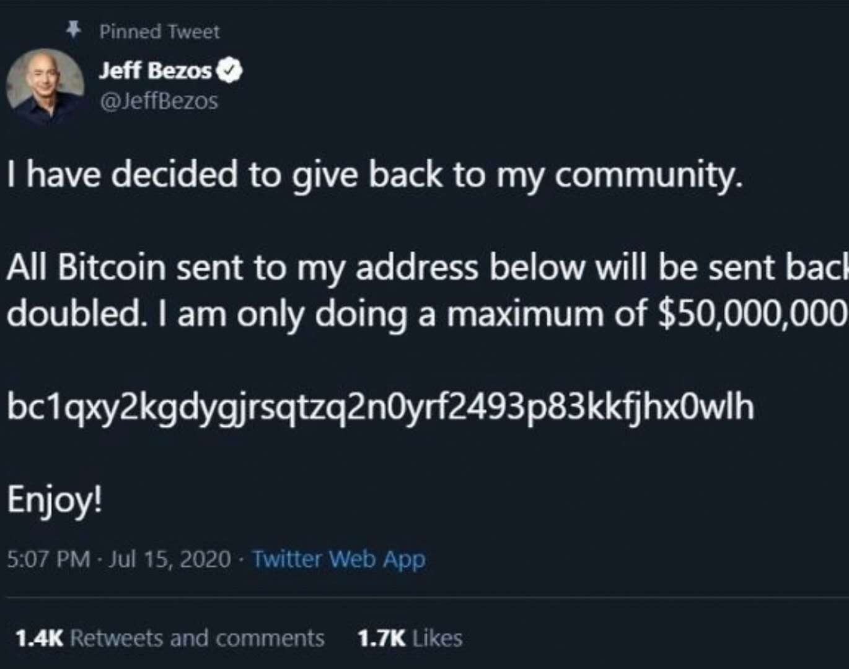This screenshot has width=849, height=669.
Task: Click the "$50,000,000" amount text
Action: click(752, 315)
